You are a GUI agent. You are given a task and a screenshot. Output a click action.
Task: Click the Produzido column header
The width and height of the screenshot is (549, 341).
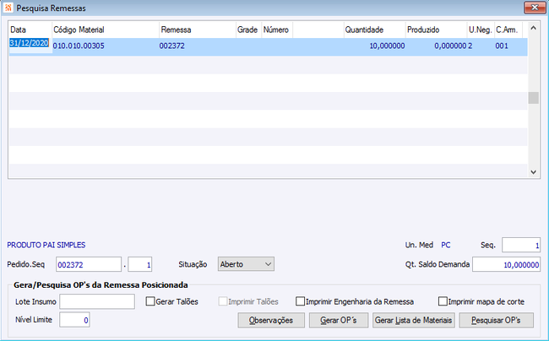[437, 30]
